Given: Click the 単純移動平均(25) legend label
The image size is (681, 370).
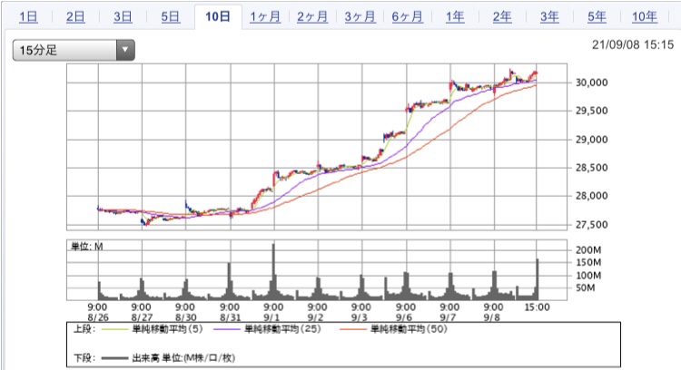Looking at the screenshot, I should point(282,329).
